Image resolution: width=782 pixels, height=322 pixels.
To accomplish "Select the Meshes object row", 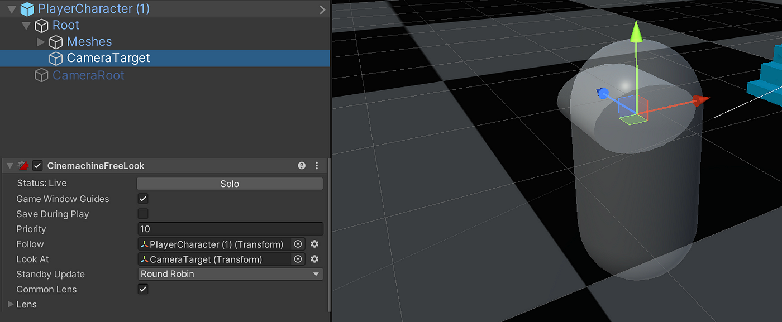I will (165, 42).
